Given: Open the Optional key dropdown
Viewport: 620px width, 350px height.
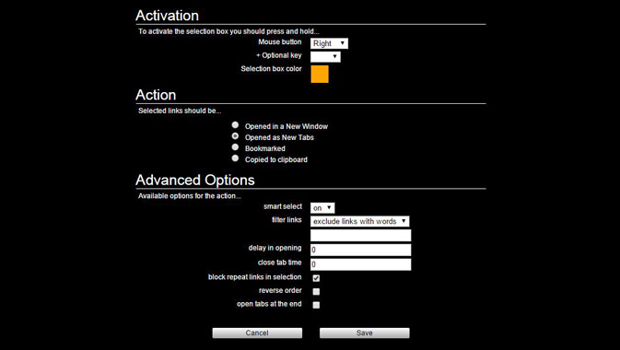Looking at the screenshot, I should click(325, 56).
